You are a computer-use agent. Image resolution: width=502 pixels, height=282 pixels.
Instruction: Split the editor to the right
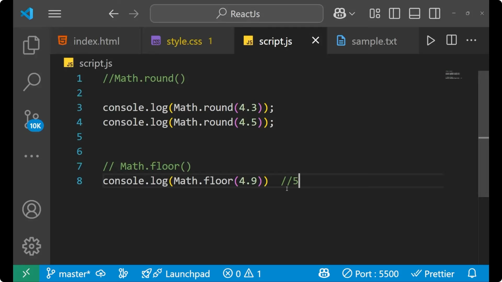tap(451, 40)
